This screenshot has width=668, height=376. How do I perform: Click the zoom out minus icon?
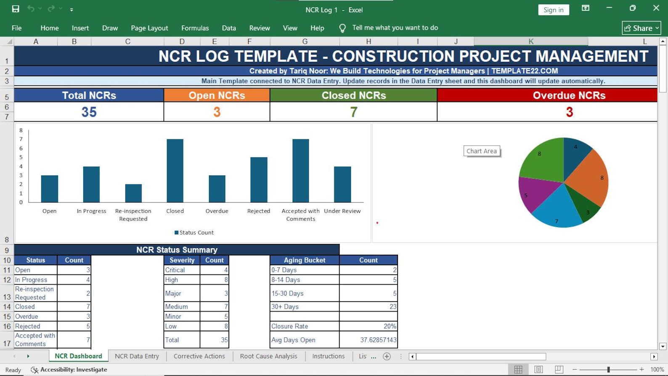pyautogui.click(x=575, y=370)
